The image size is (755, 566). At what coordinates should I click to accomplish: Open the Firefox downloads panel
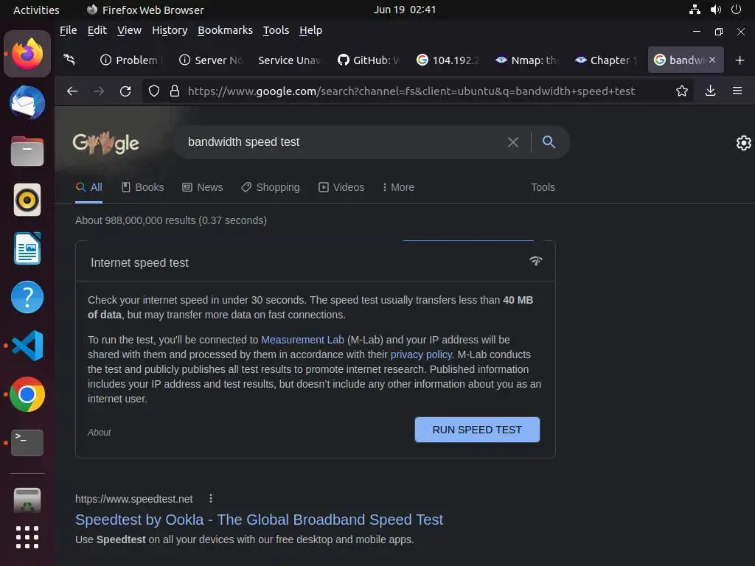point(710,91)
